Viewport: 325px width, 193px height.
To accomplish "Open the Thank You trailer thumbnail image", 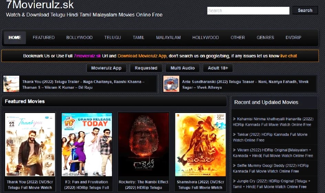I will [11, 84].
